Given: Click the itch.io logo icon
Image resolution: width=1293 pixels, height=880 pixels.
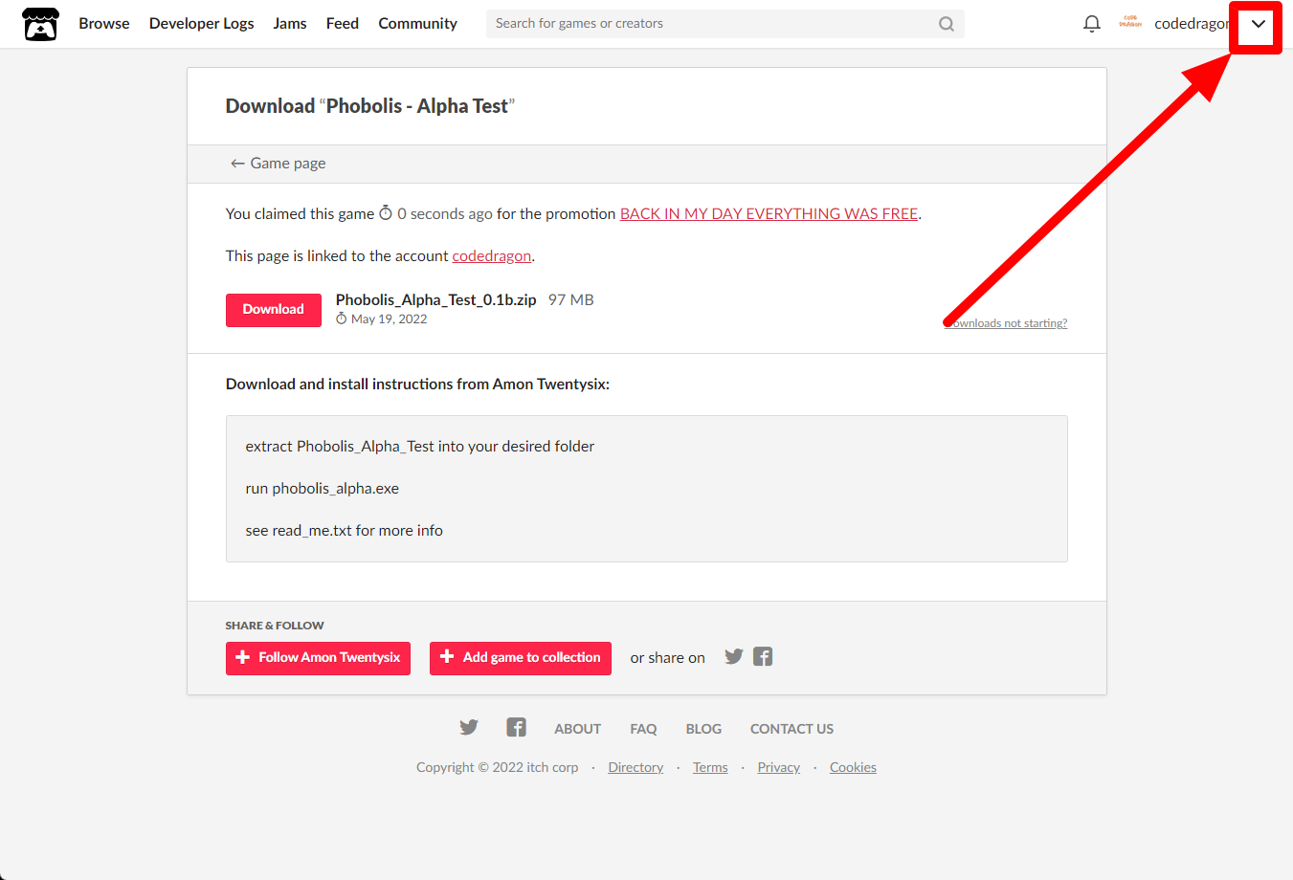Looking at the screenshot, I should [x=40, y=24].
